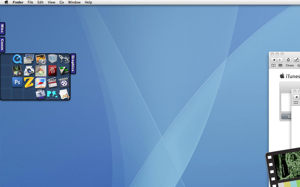The image size is (300, 187).
Task: Open the Window menu
Action: pyautogui.click(x=74, y=2)
